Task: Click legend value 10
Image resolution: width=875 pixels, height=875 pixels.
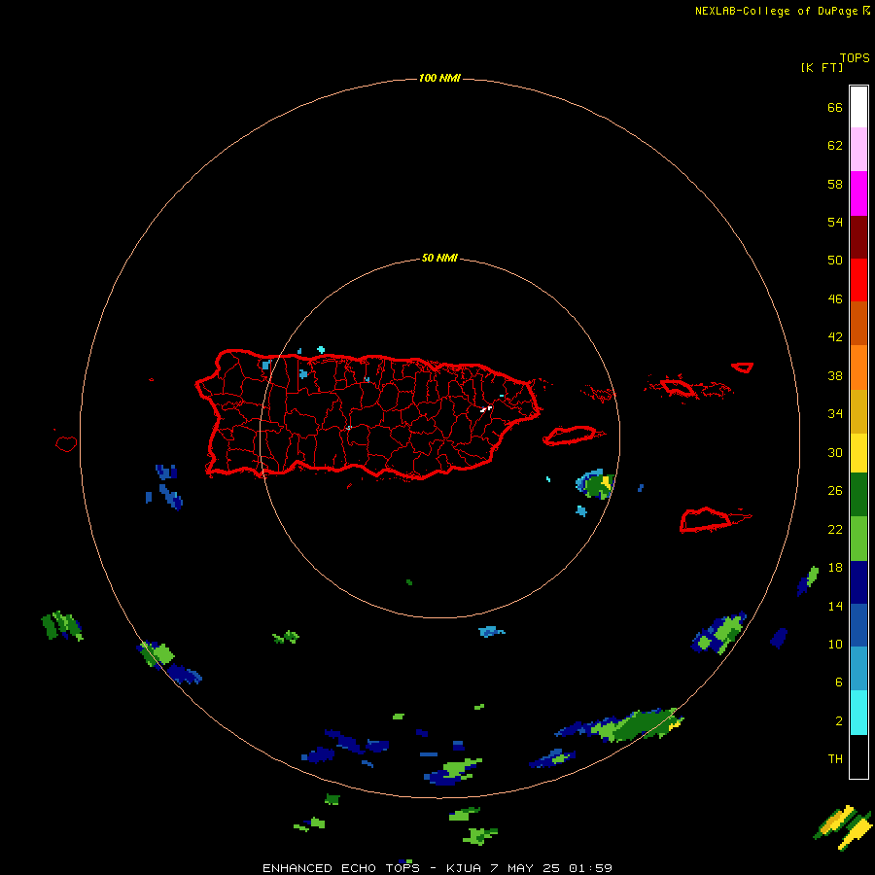Action: click(835, 645)
